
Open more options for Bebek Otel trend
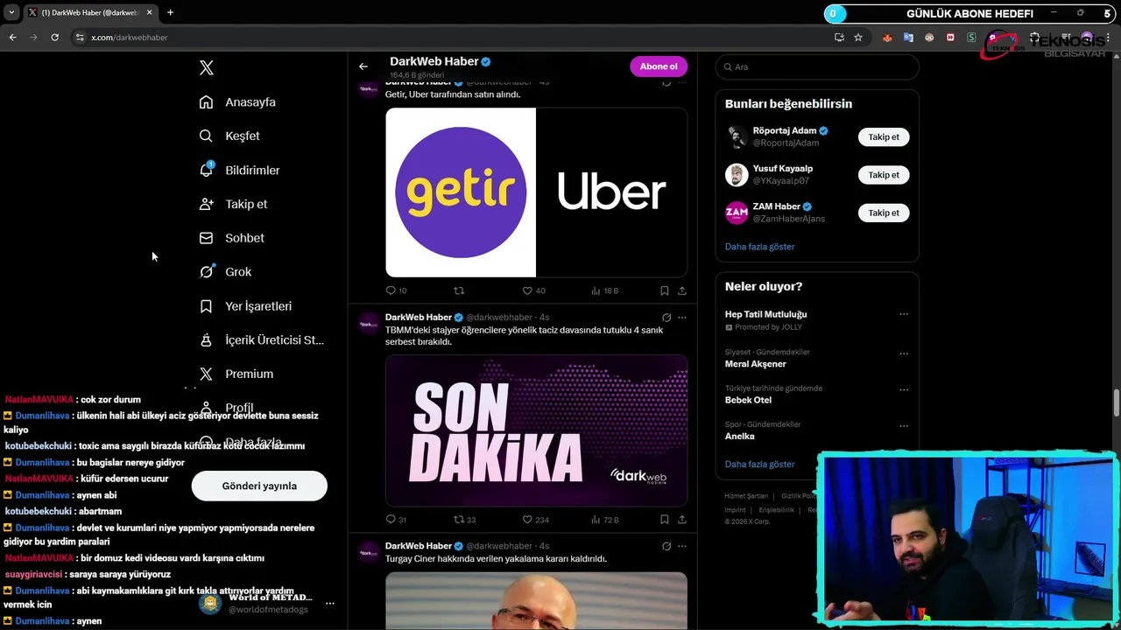click(904, 389)
